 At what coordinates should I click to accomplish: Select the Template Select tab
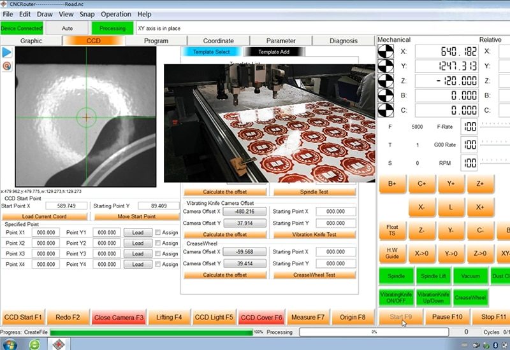[212, 52]
